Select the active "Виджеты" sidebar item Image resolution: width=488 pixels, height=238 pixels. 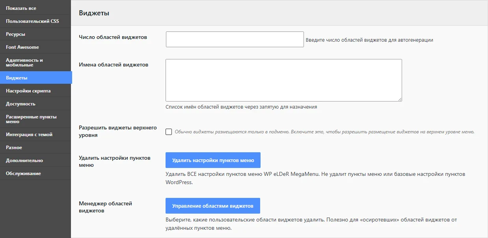pyautogui.click(x=36, y=77)
